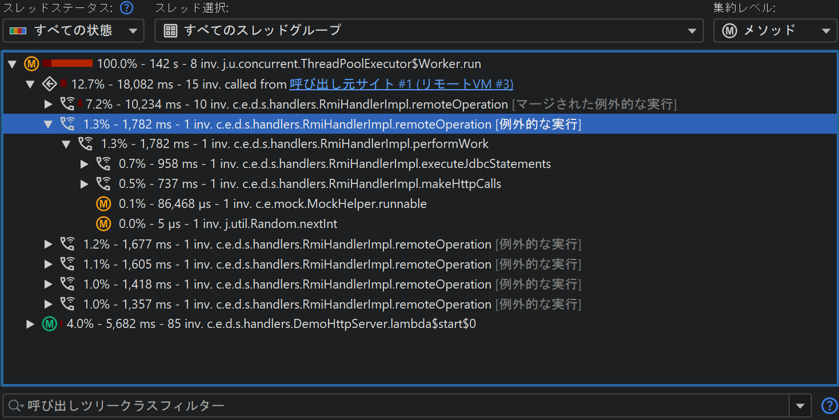Click the call site icon at 12.7% row
The width and height of the screenshot is (839, 420).
tap(50, 84)
